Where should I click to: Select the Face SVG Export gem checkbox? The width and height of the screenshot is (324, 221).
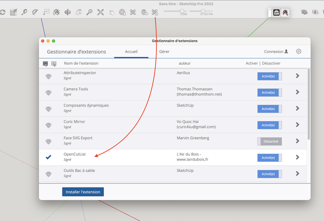click(48, 142)
